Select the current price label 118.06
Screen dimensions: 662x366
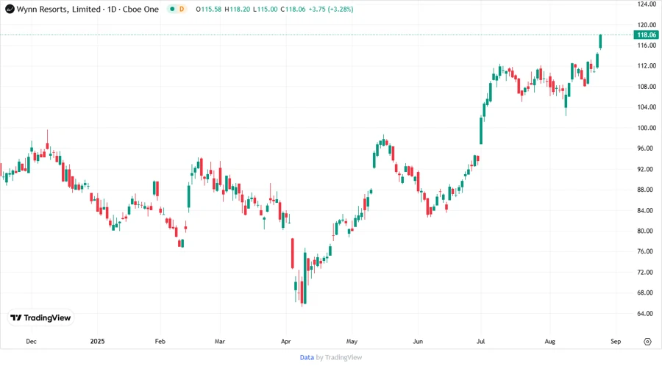[647, 35]
